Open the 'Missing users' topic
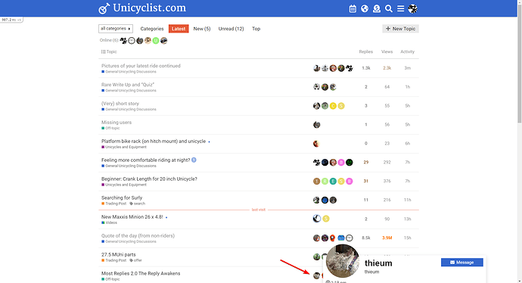The height and width of the screenshot is (283, 522). click(x=117, y=122)
